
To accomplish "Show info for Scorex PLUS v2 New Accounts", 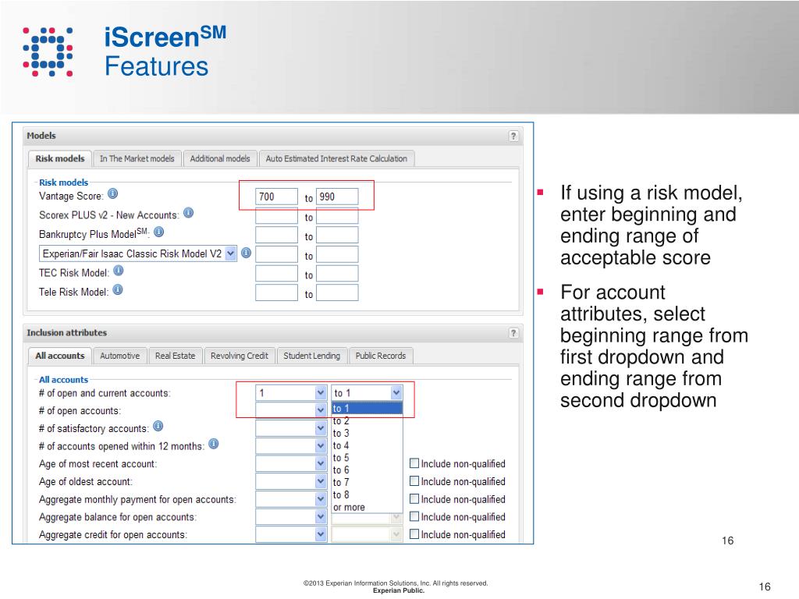I will tap(189, 213).
